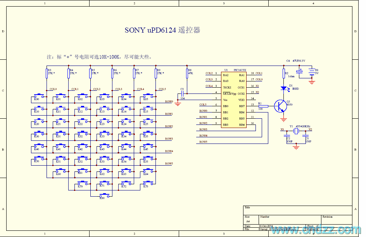
Task: Pick the R9 27K resistor symbol
Action: (x=156, y=73)
